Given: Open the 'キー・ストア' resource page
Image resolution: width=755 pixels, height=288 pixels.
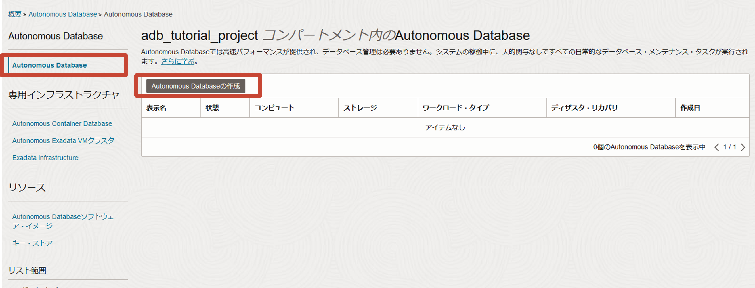Looking at the screenshot, I should (32, 242).
